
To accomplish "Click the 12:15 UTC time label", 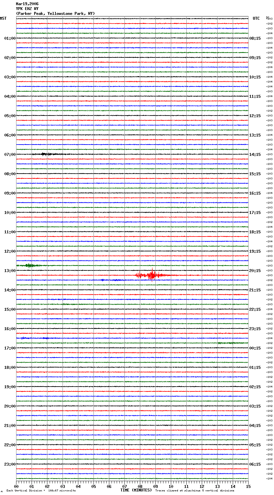I will [x=255, y=116].
